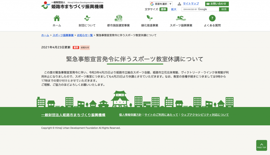Open the ホーム house icon
Image resolution: width=270 pixels, height=155 pixels.
tap(57, 18)
